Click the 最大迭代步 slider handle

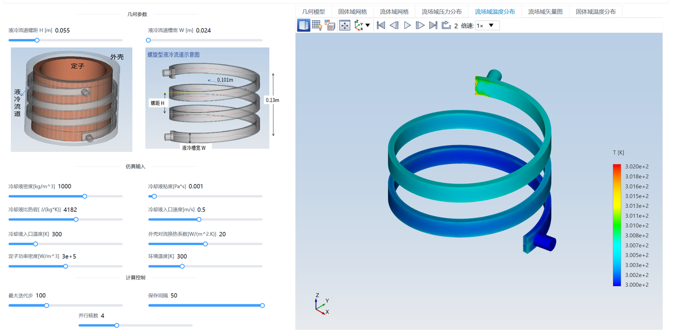pyautogui.click(x=47, y=305)
